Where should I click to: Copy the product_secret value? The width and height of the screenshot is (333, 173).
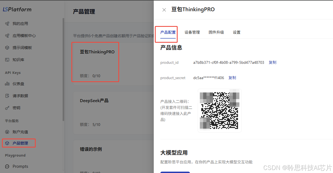[232, 78]
